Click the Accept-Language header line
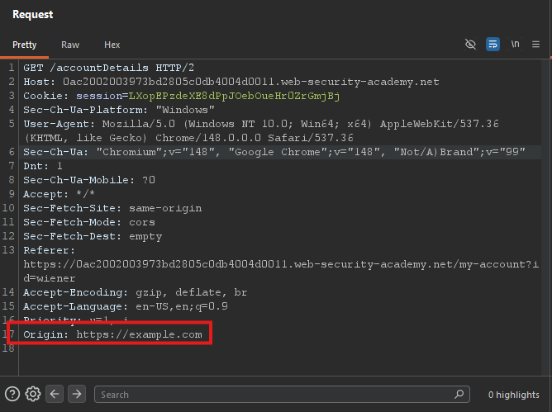The width and height of the screenshot is (552, 412). coord(126,306)
